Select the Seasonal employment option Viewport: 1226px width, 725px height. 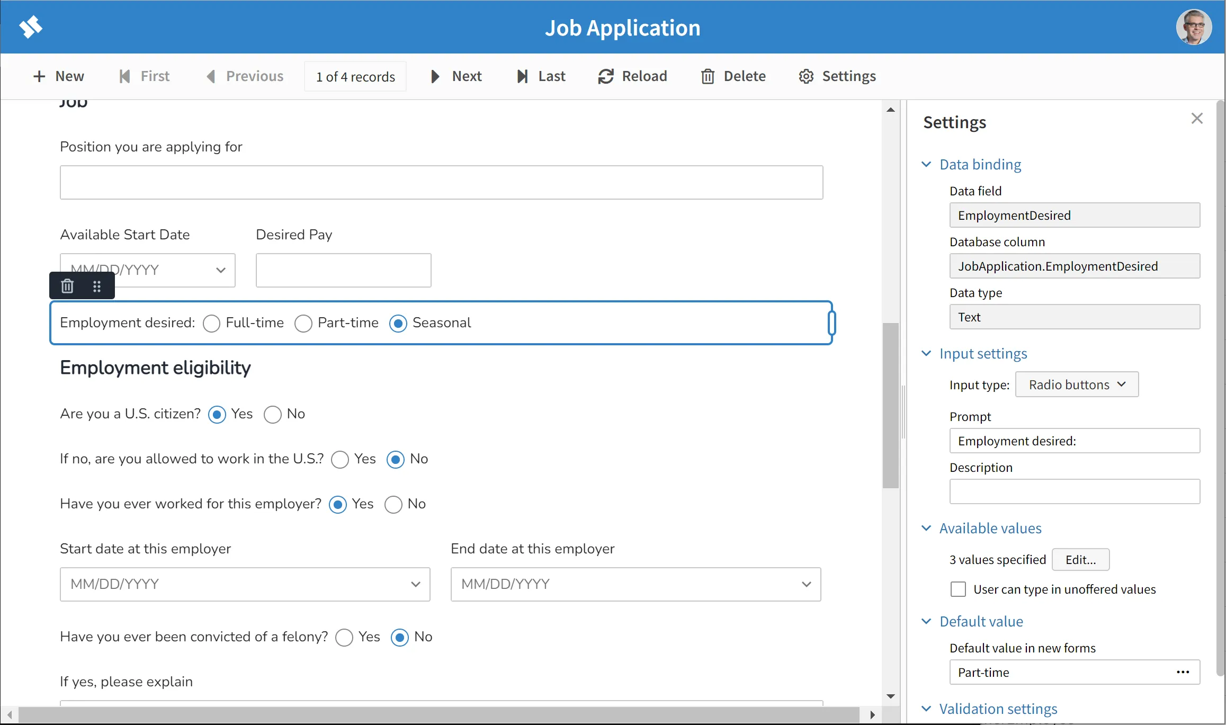398,323
